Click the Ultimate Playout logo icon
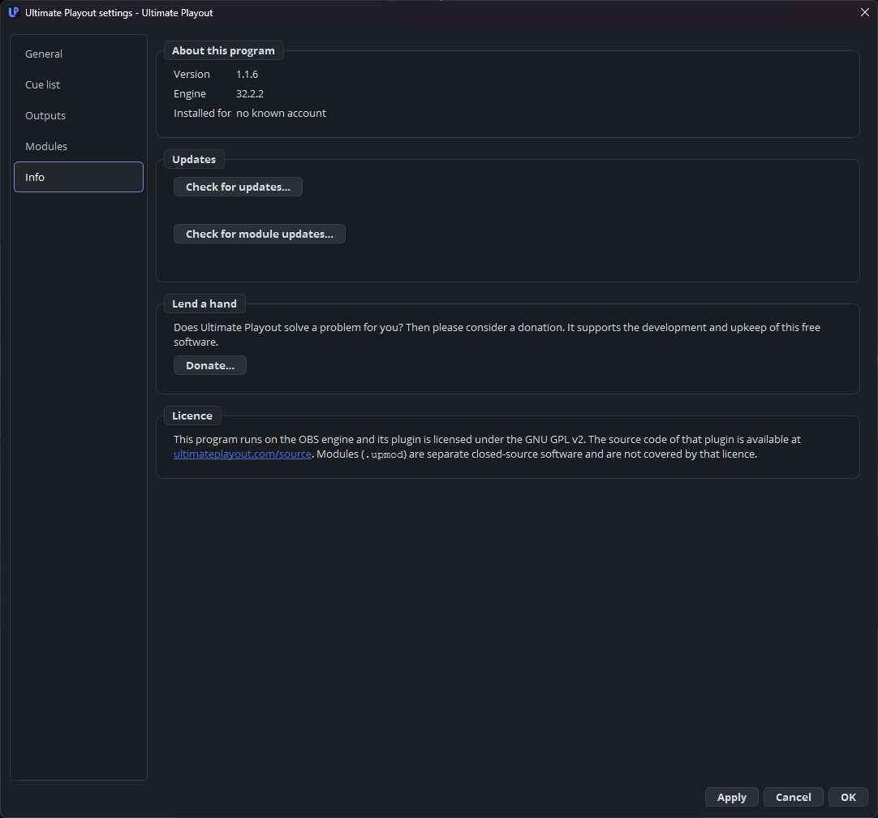 pos(14,12)
